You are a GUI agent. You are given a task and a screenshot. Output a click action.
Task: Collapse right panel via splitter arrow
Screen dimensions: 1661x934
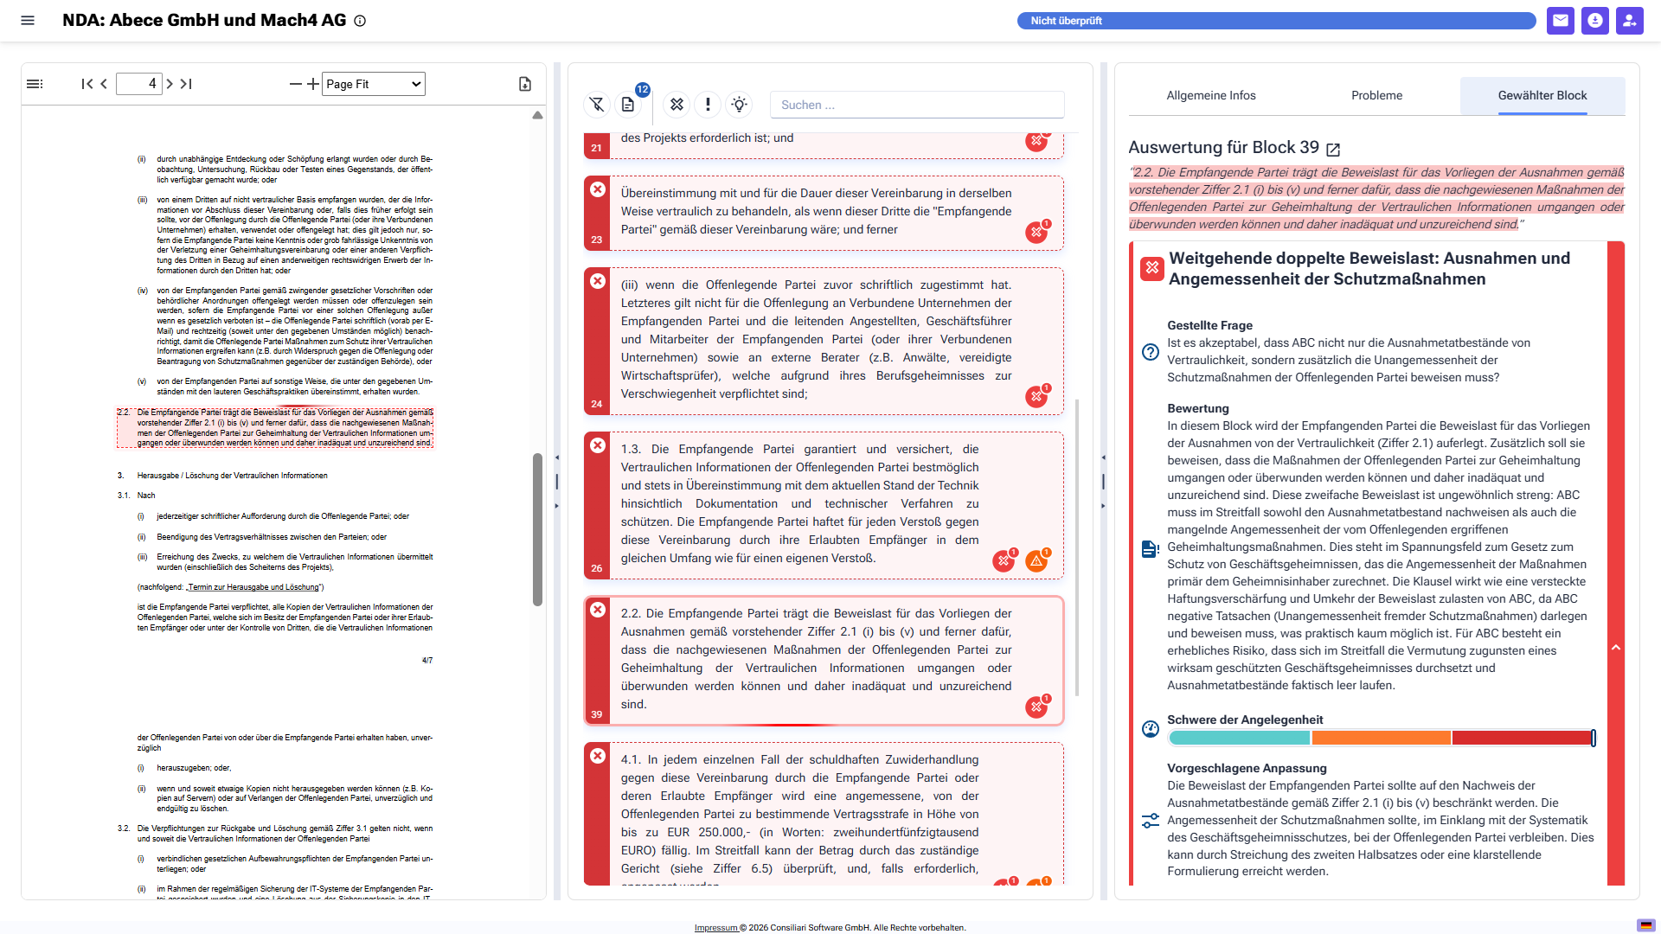click(x=1104, y=506)
